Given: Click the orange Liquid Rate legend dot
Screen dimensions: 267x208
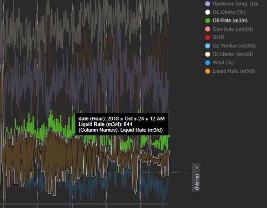Looking at the screenshot, I should 208,71.
